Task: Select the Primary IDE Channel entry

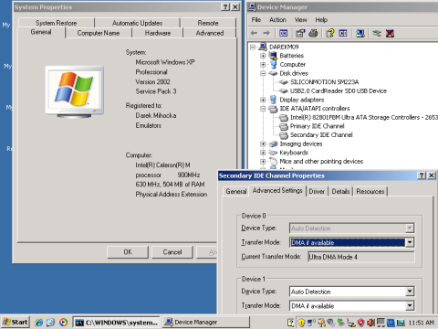Action: click(318, 126)
